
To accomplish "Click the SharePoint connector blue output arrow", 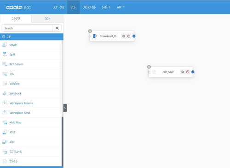I will pyautogui.click(x=134, y=36).
